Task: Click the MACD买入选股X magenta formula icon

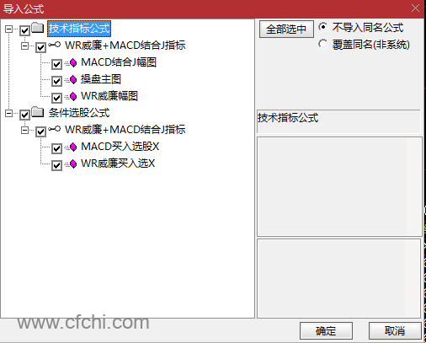Action: [x=73, y=147]
